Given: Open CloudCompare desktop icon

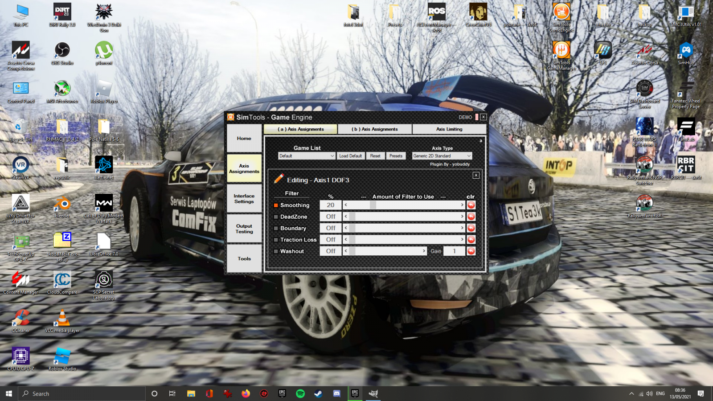Looking at the screenshot, I should coord(62,283).
